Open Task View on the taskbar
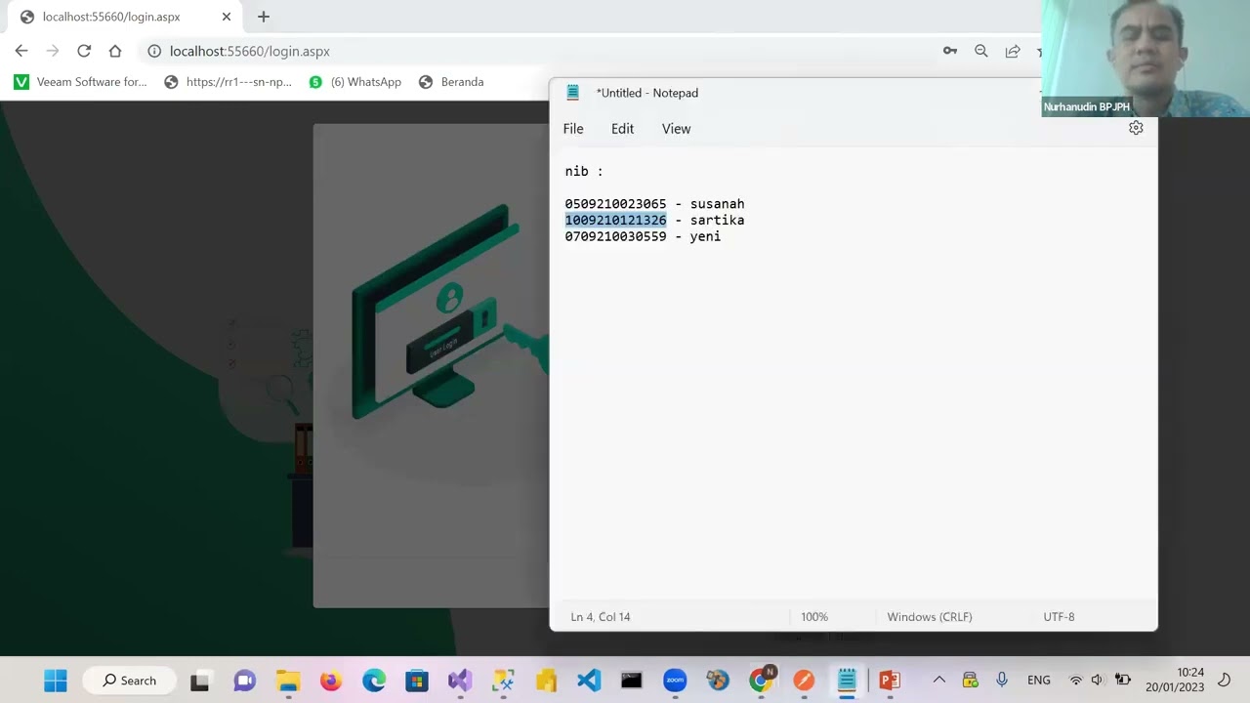This screenshot has width=1250, height=703. (x=200, y=681)
